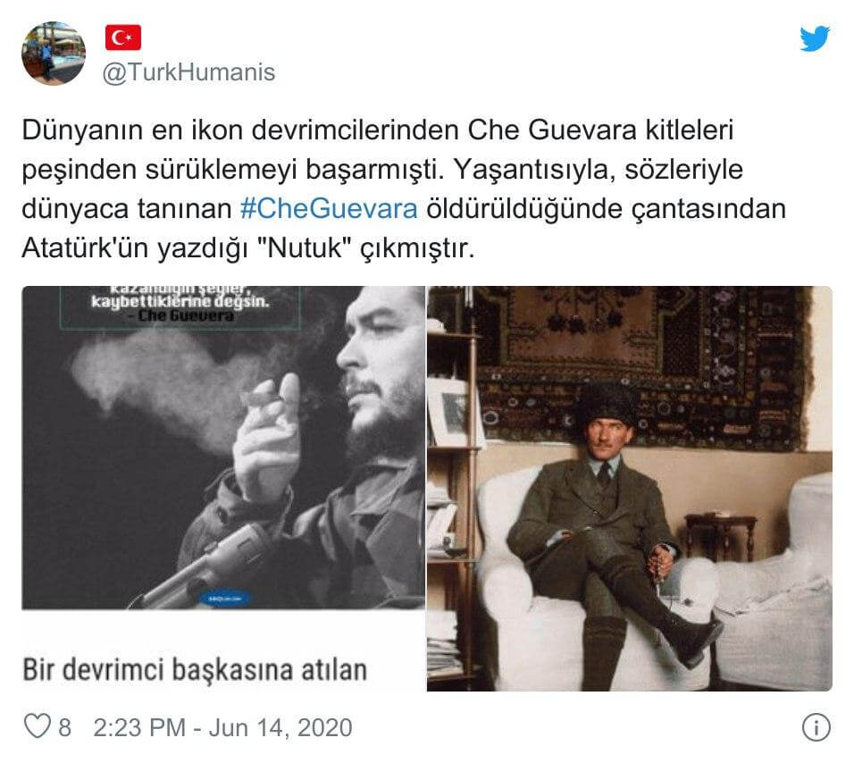Open the black-and-white cigar smoker photo
The height and width of the screenshot is (763, 854).
[x=223, y=447]
